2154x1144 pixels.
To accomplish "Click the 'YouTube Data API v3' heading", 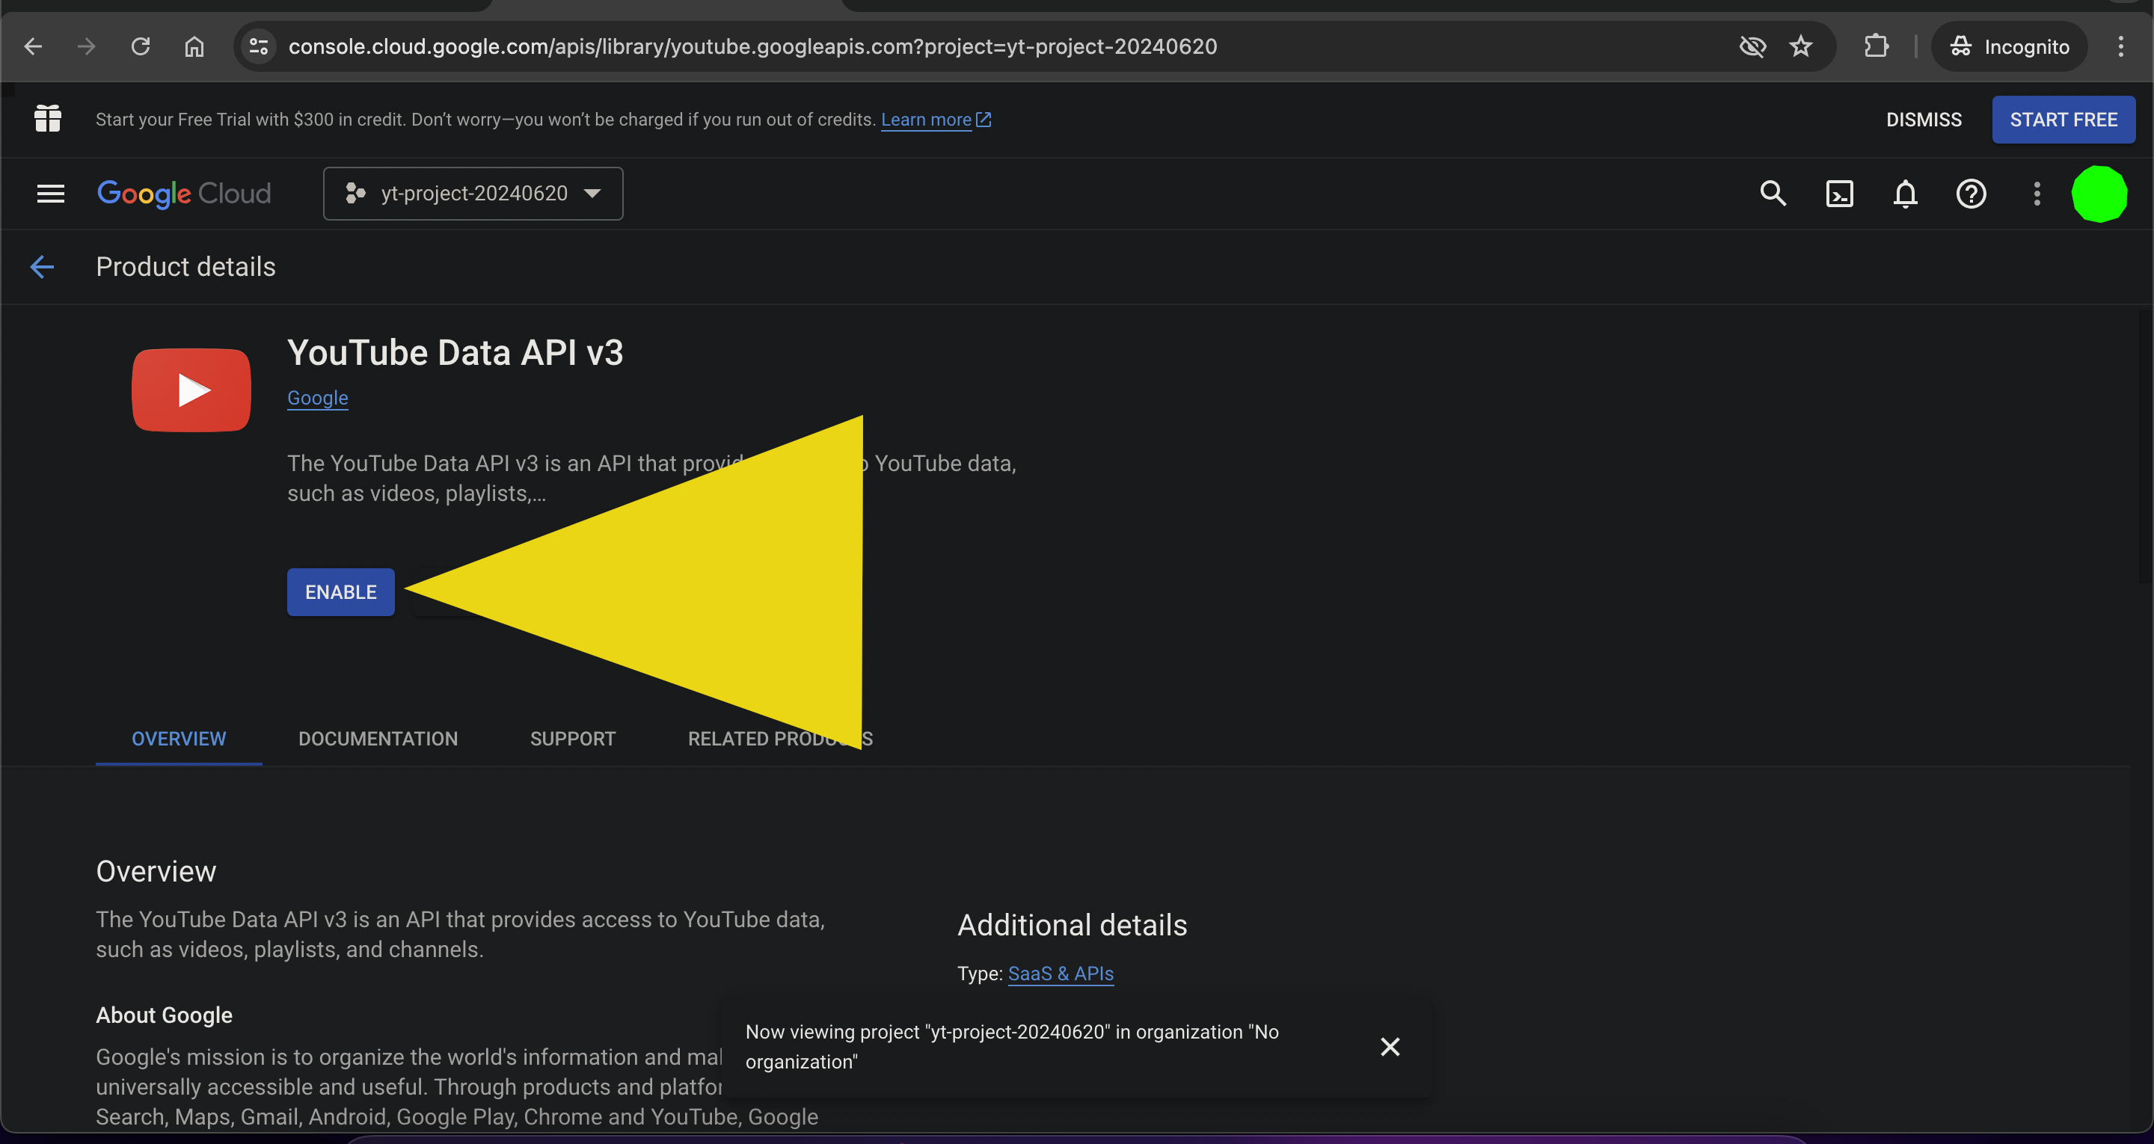I will click(x=455, y=352).
